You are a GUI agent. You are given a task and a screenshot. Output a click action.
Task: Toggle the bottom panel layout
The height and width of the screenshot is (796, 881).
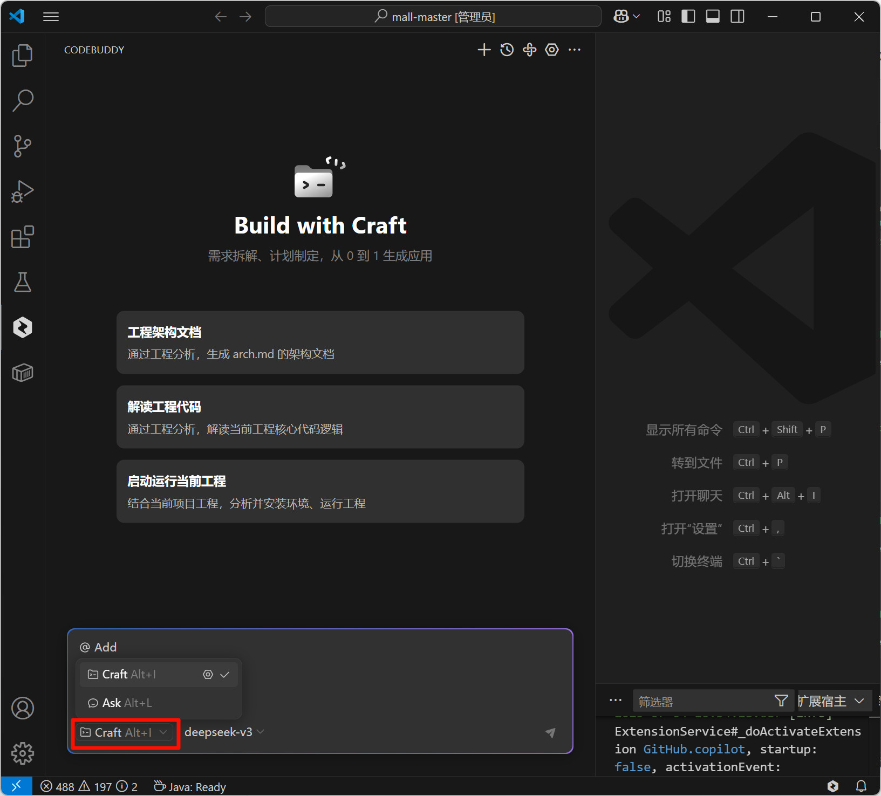pyautogui.click(x=713, y=17)
